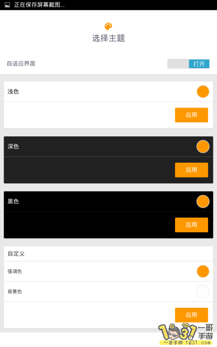Click the orange accent circle in 浅色 theme

tap(203, 92)
